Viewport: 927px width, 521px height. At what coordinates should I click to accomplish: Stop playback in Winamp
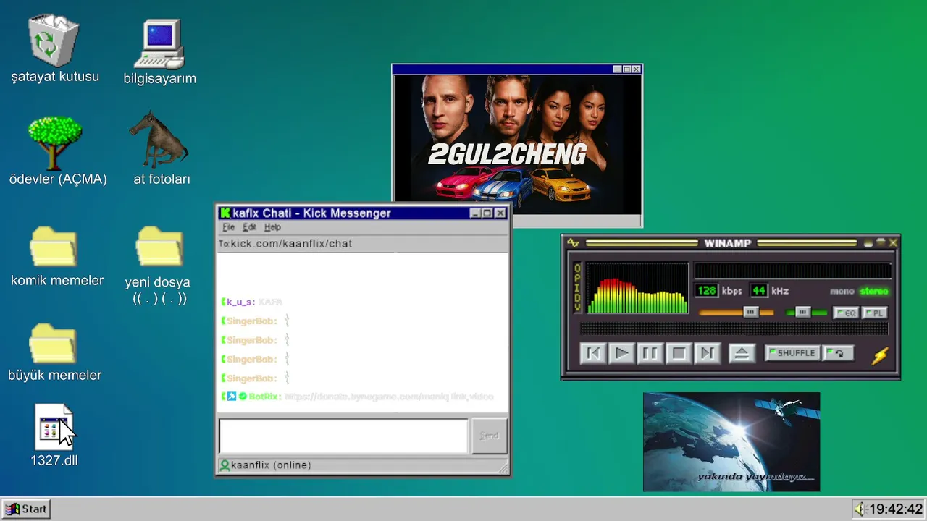tap(679, 353)
